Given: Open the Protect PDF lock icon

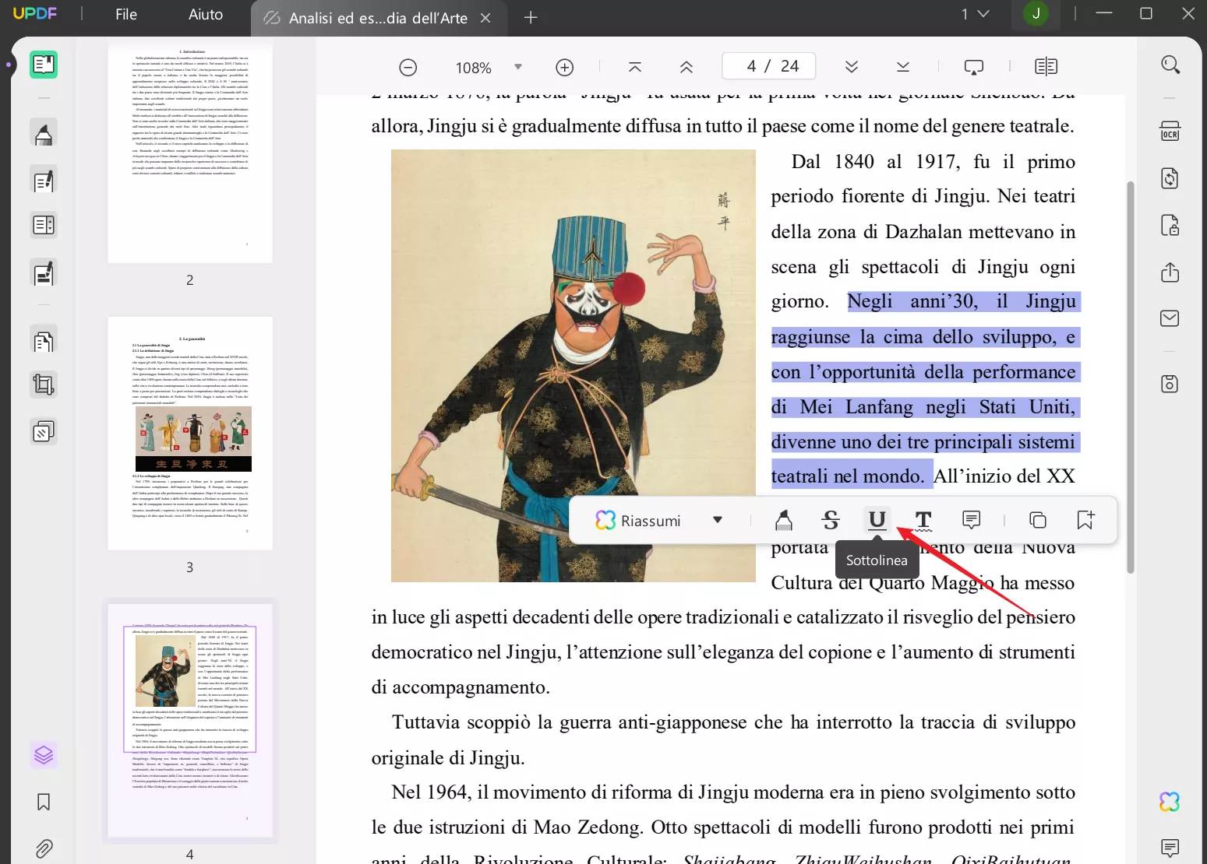Looking at the screenshot, I should [1170, 225].
